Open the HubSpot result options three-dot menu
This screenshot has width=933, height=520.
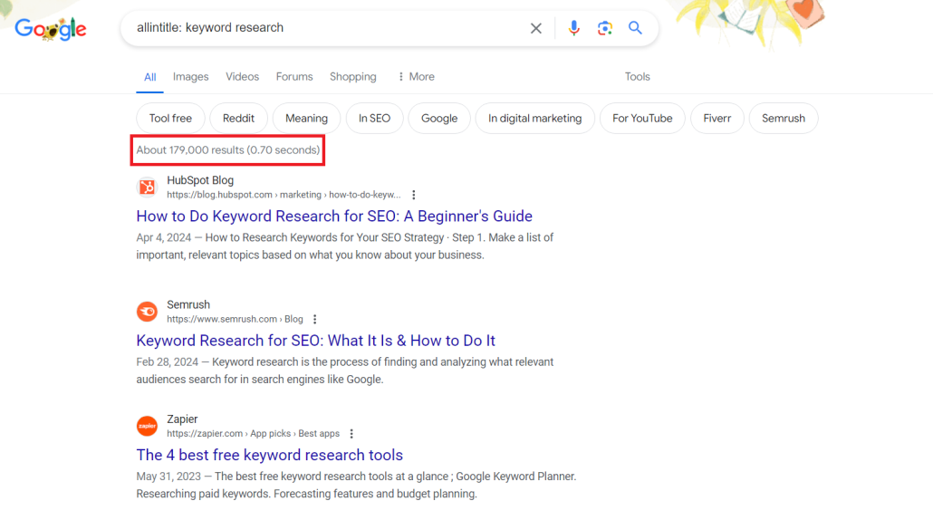click(414, 195)
